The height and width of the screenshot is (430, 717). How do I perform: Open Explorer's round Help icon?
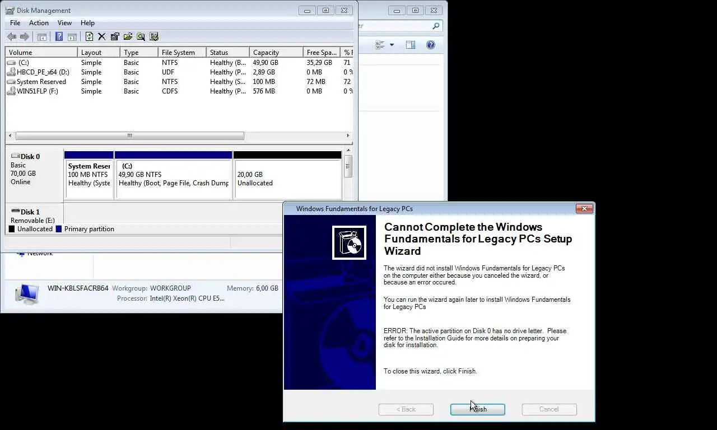point(431,45)
